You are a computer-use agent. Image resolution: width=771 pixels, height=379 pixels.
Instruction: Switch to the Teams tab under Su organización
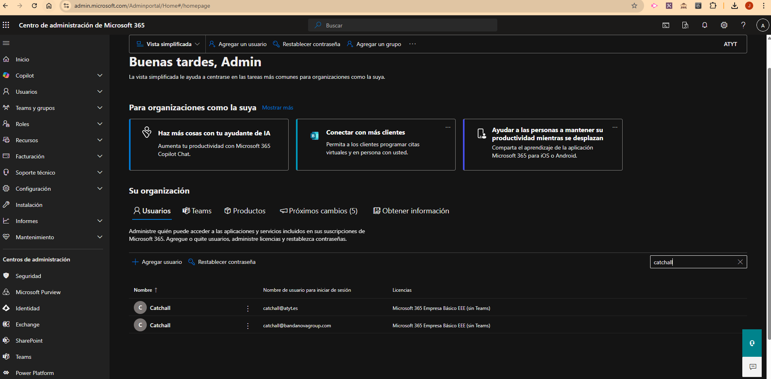tap(197, 211)
